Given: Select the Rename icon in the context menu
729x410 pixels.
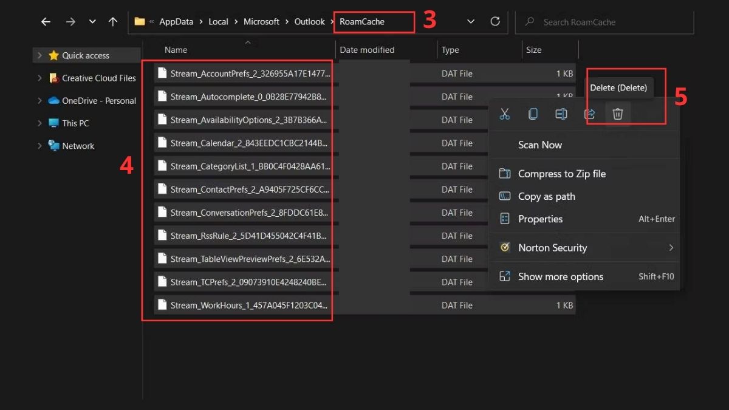Looking at the screenshot, I should click(x=561, y=114).
